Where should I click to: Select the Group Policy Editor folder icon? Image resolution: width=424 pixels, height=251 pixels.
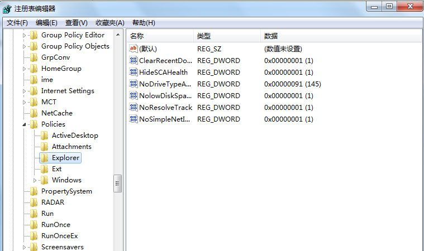[x=34, y=35]
